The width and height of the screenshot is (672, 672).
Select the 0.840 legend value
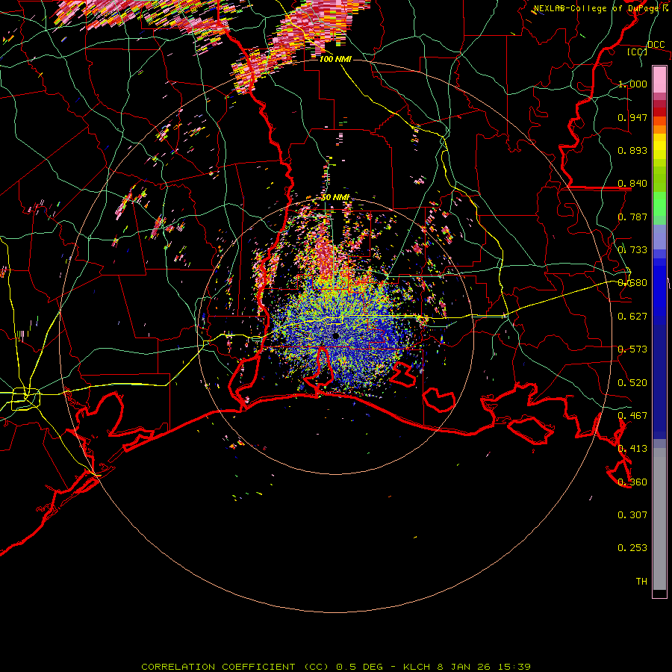[x=632, y=184]
